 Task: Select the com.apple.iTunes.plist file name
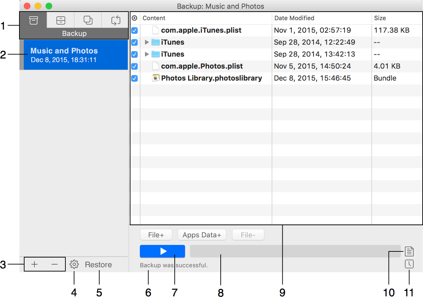point(201,30)
